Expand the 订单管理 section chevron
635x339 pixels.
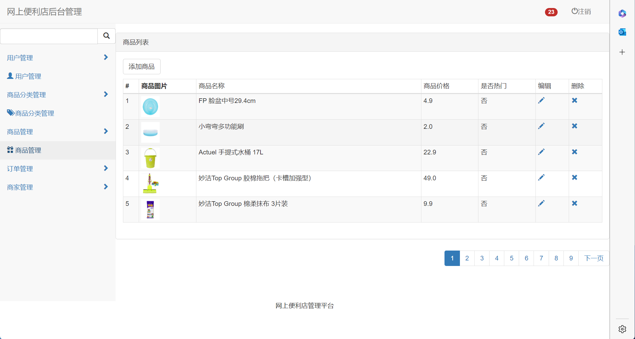click(106, 168)
